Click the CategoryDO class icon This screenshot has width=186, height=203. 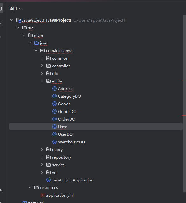point(55,96)
